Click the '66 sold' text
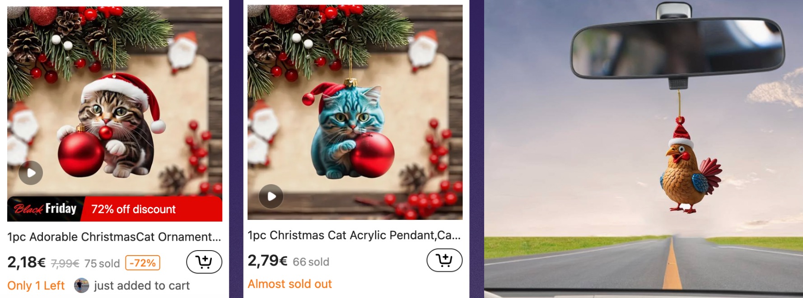 [x=311, y=262]
